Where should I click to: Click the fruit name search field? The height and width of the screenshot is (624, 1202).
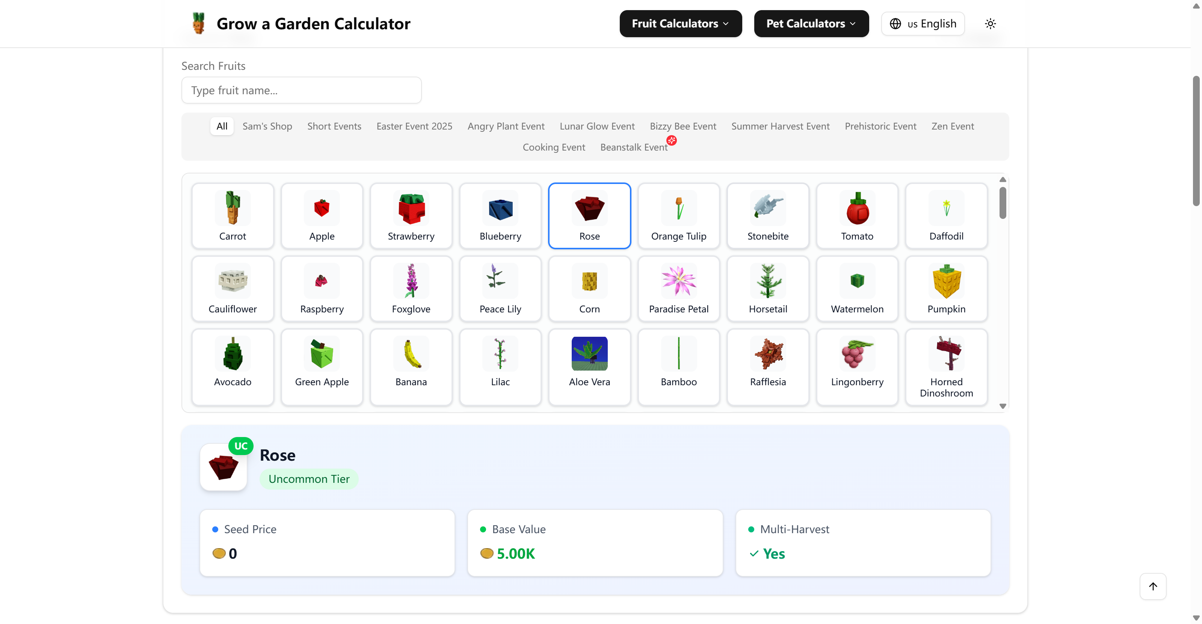pyautogui.click(x=301, y=90)
